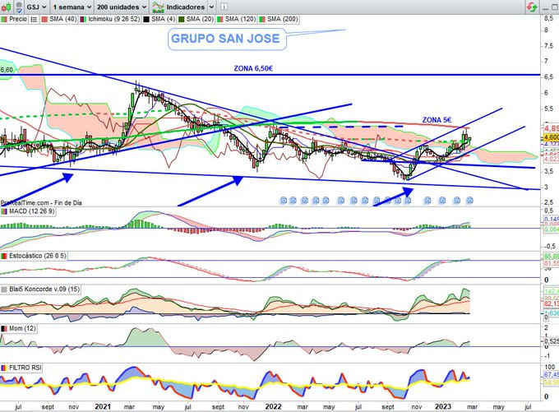Click the 2021 label on time axis
The width and height of the screenshot is (559, 412).
(x=103, y=406)
